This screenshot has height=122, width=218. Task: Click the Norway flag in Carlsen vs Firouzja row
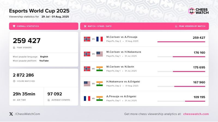click(x=87, y=39)
